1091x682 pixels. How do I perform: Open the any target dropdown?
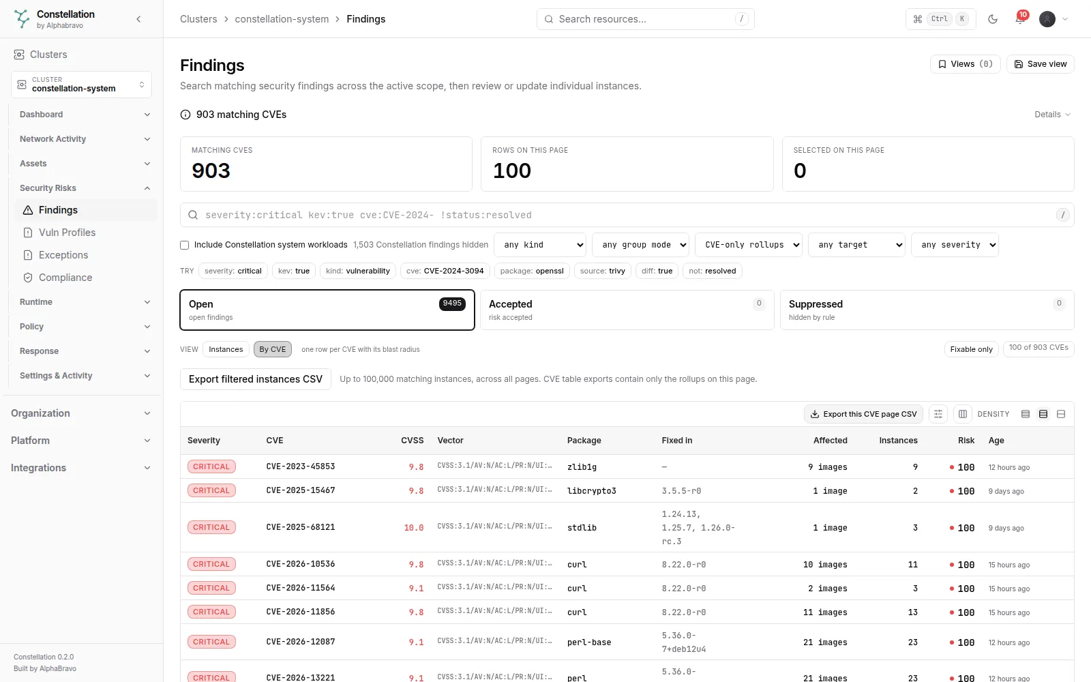(856, 245)
